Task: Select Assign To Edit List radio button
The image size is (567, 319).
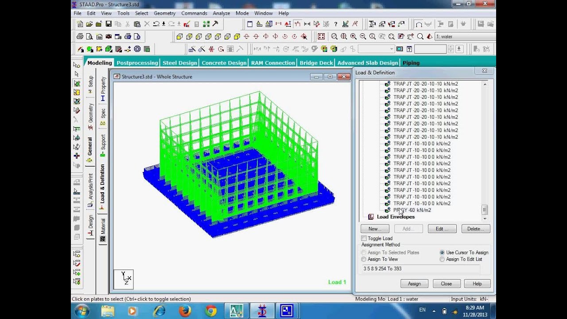Action: pos(442,259)
